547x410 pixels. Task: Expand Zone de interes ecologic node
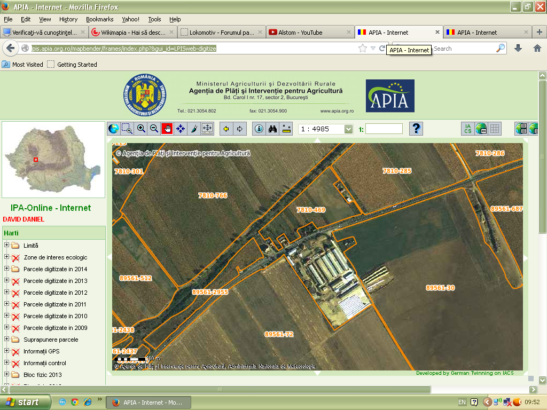(x=6, y=257)
